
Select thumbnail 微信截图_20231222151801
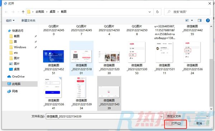(81, 56)
